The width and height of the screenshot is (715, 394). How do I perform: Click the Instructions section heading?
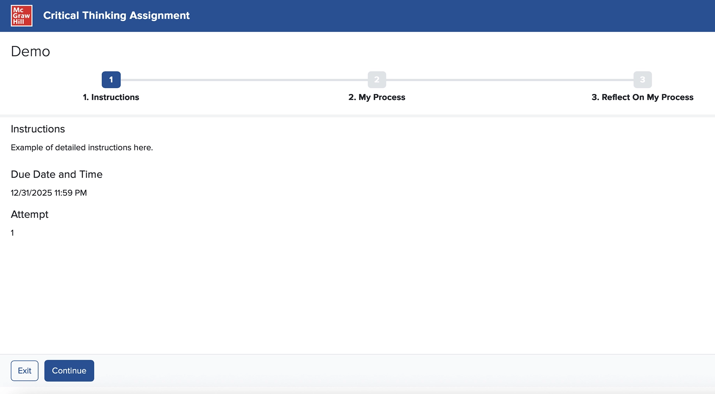pyautogui.click(x=38, y=129)
